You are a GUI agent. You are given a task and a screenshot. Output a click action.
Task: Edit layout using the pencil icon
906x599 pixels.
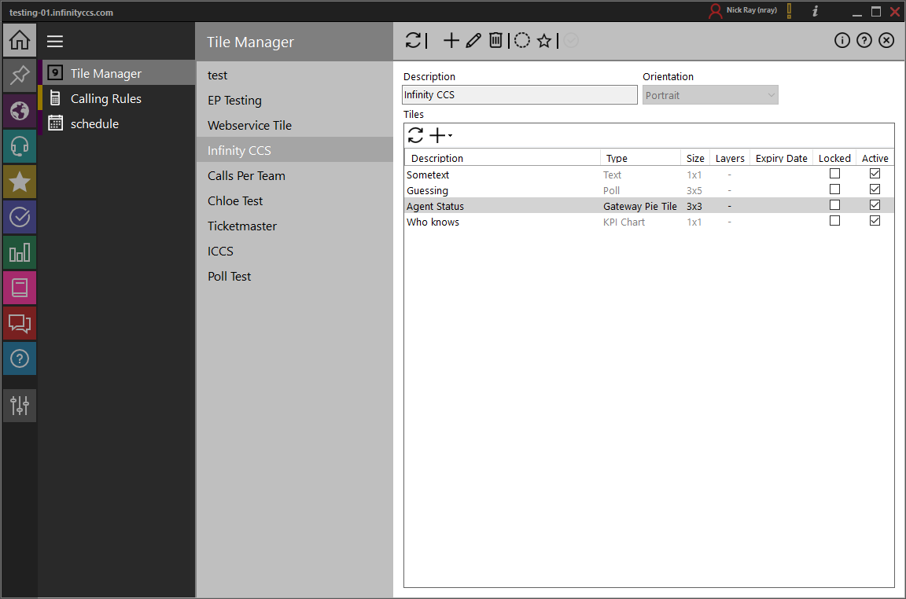pos(473,40)
